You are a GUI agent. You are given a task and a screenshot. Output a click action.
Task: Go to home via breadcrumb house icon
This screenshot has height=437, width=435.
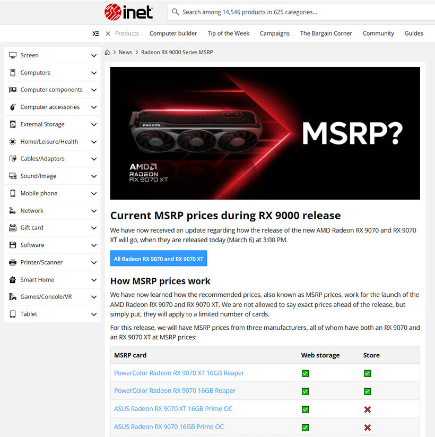107,53
